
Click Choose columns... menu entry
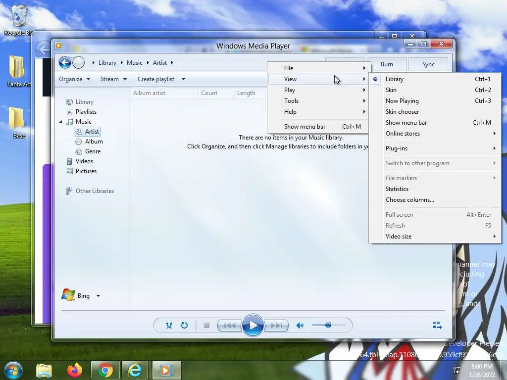(x=435, y=200)
